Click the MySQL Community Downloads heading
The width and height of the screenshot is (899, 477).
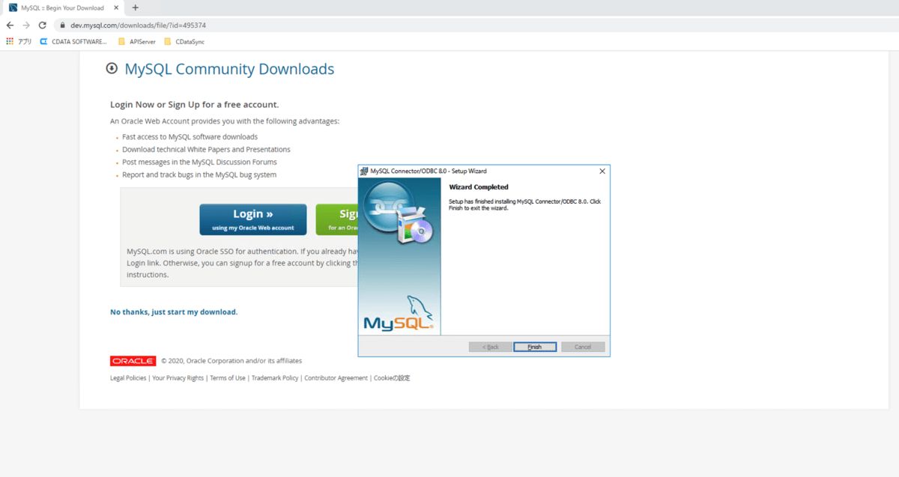229,69
